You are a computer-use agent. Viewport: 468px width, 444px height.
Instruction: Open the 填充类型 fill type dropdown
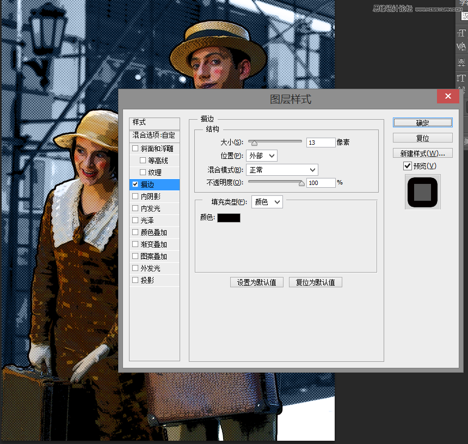click(267, 202)
